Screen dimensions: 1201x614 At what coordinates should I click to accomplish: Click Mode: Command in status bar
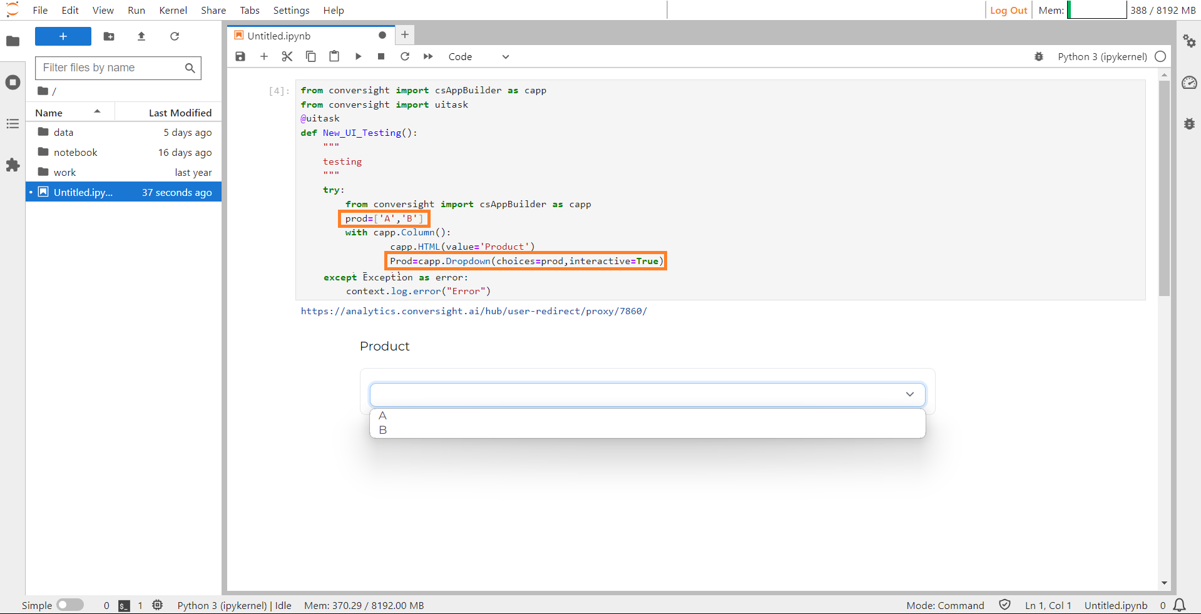click(x=945, y=605)
